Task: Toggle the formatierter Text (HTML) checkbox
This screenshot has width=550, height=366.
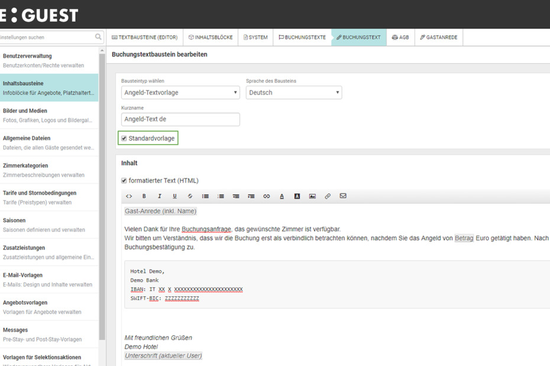Action: (124, 181)
